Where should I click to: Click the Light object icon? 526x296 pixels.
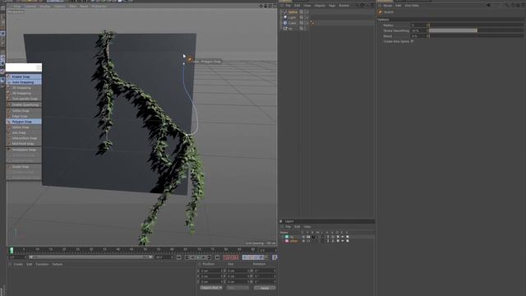(285, 17)
